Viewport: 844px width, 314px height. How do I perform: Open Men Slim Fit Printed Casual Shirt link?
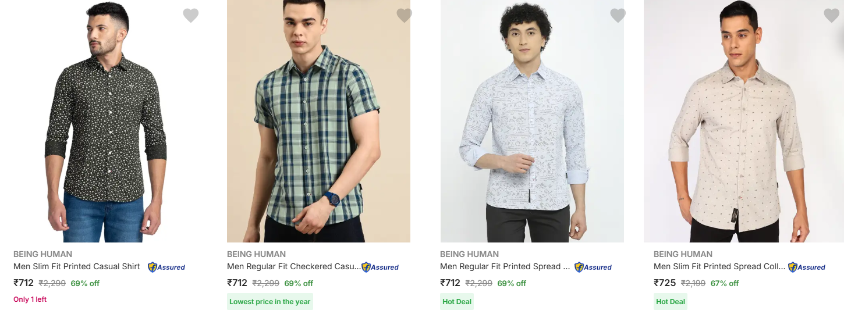coord(77,266)
